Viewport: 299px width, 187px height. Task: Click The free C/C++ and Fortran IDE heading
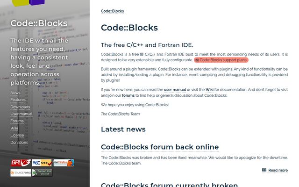147,45
